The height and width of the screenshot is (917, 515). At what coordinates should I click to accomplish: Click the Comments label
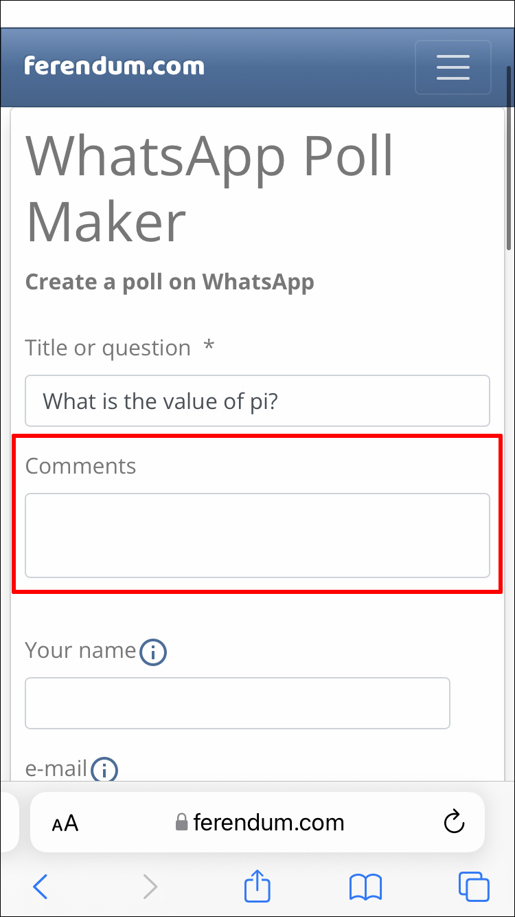coord(81,466)
